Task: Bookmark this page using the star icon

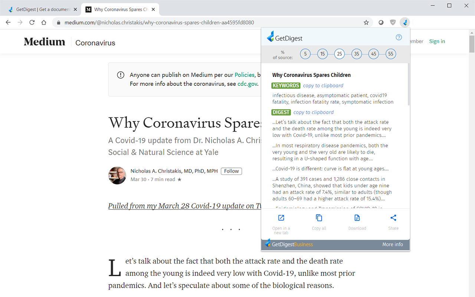Action: 366,22
